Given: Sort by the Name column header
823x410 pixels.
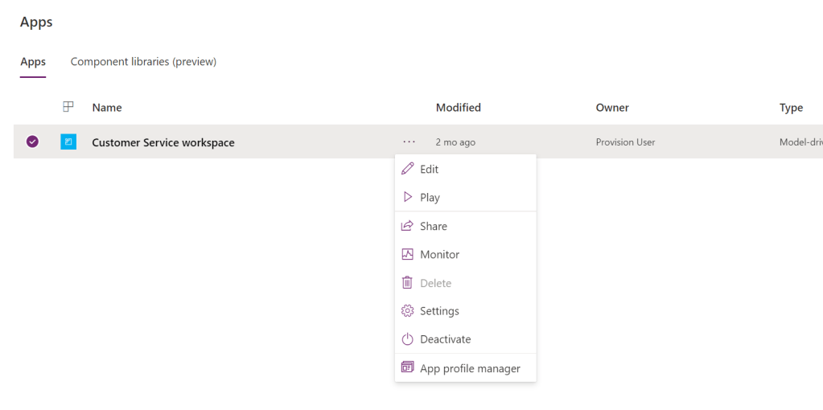Looking at the screenshot, I should tap(107, 108).
